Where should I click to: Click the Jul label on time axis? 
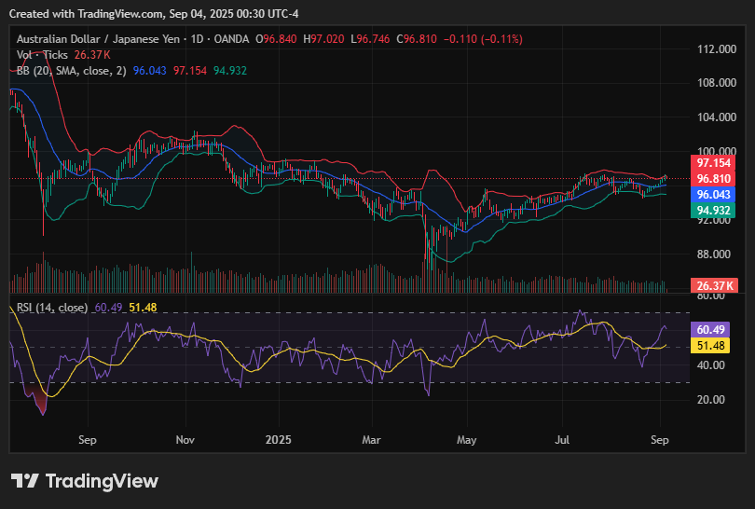[x=562, y=440]
